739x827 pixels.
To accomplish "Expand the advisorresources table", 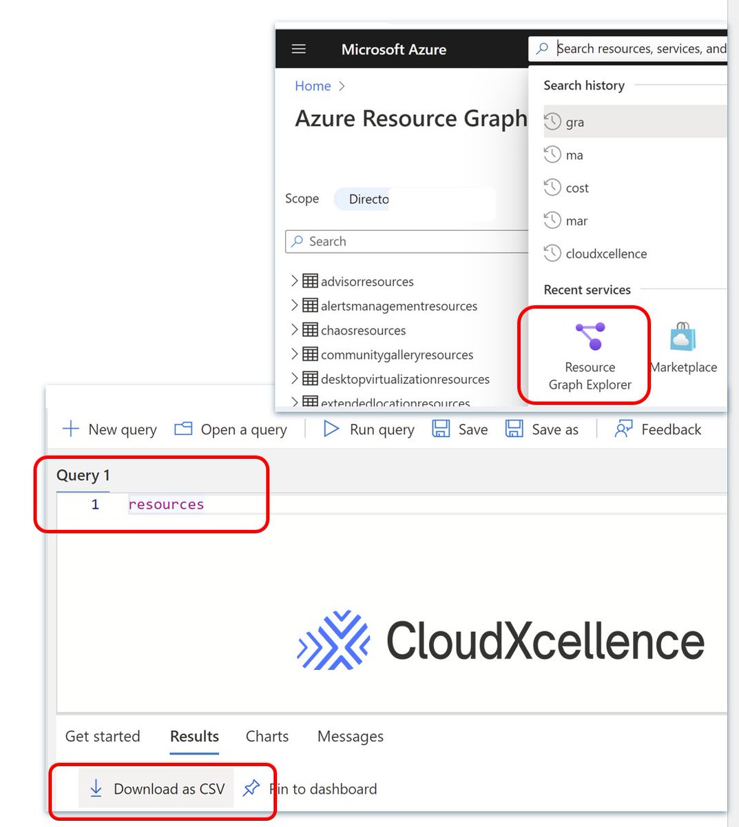I will pyautogui.click(x=295, y=280).
